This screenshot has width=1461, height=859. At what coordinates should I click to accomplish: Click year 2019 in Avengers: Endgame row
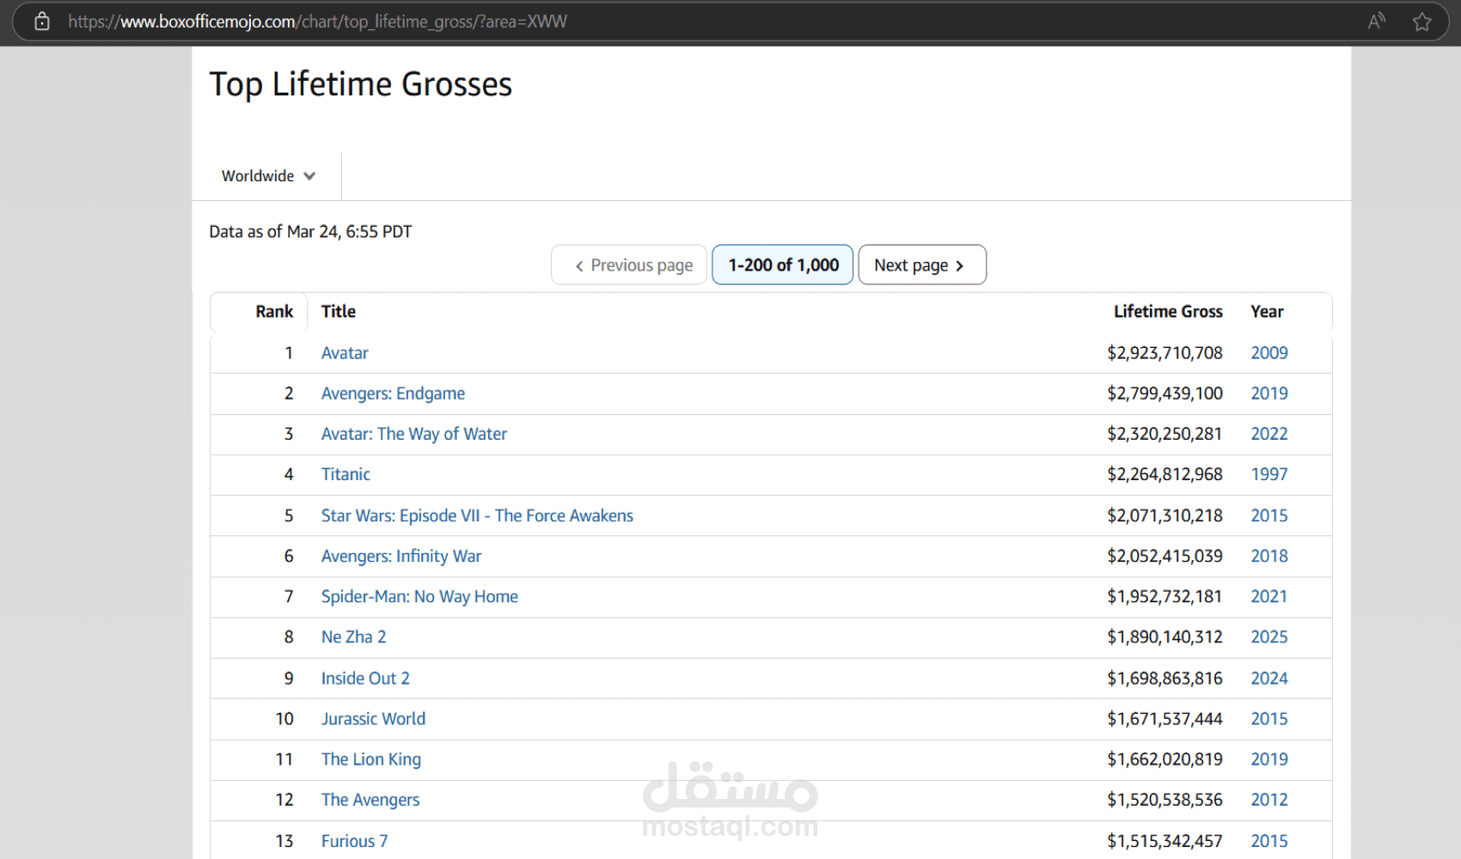[1269, 393]
